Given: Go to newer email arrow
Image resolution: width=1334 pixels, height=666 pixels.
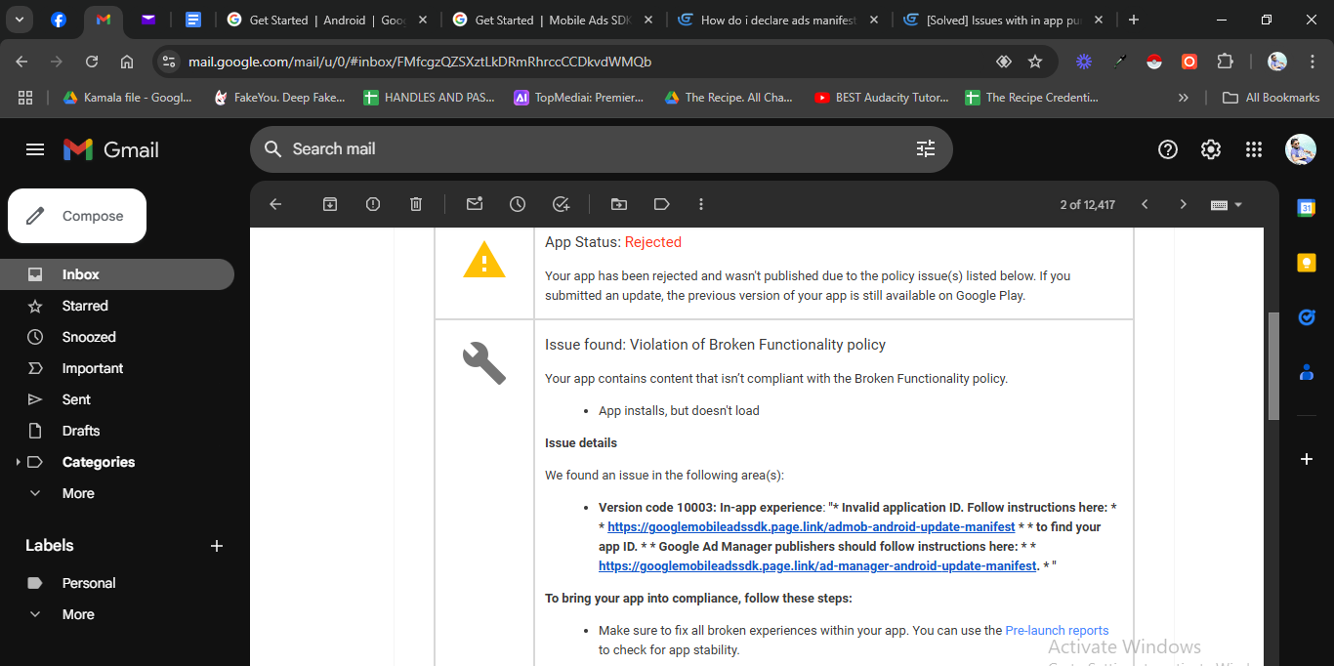Looking at the screenshot, I should point(1145,204).
